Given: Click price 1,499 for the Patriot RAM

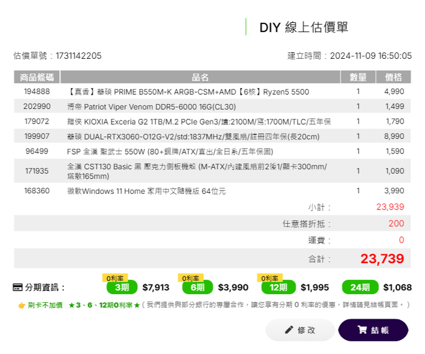Looking at the screenshot, I should (x=394, y=106).
